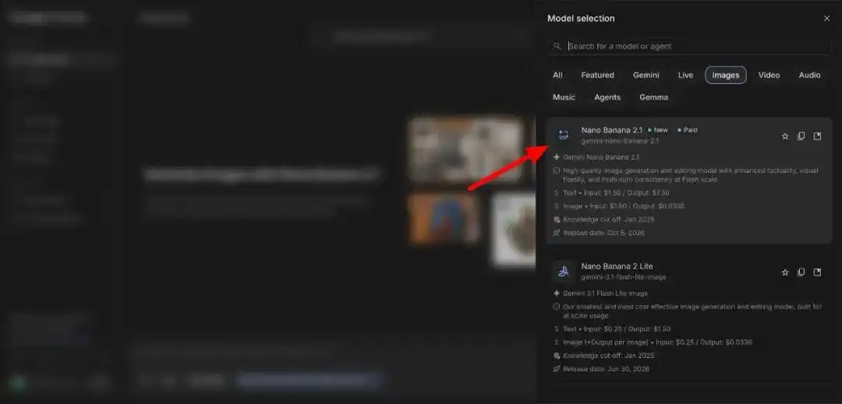Select the Video filter chip

coord(769,75)
